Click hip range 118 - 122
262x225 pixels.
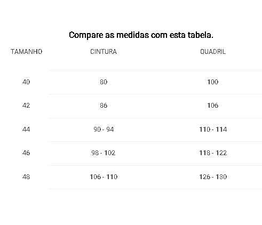(x=213, y=153)
